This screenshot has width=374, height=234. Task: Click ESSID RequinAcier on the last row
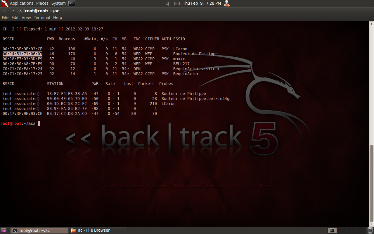point(186,74)
